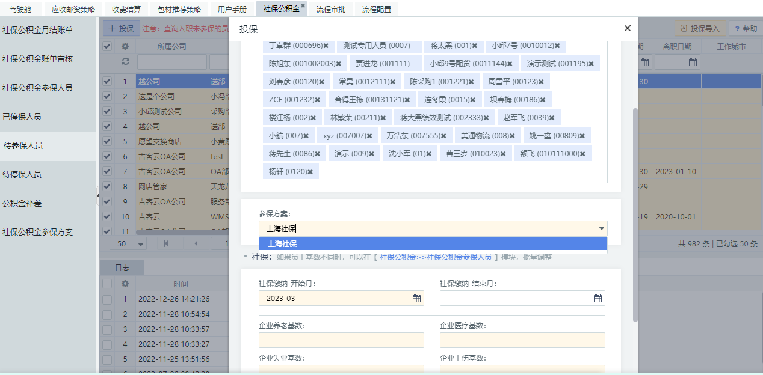Remove the tag 万浩东 (007555)
The height and width of the screenshot is (375, 763).
coord(444,136)
